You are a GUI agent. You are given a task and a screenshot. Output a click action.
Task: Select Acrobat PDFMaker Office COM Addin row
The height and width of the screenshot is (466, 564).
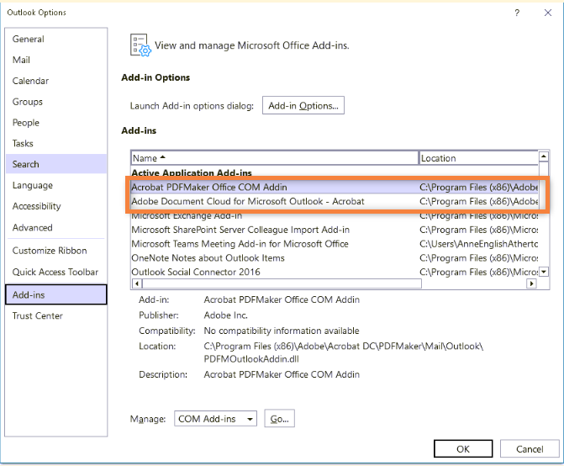[x=335, y=187]
